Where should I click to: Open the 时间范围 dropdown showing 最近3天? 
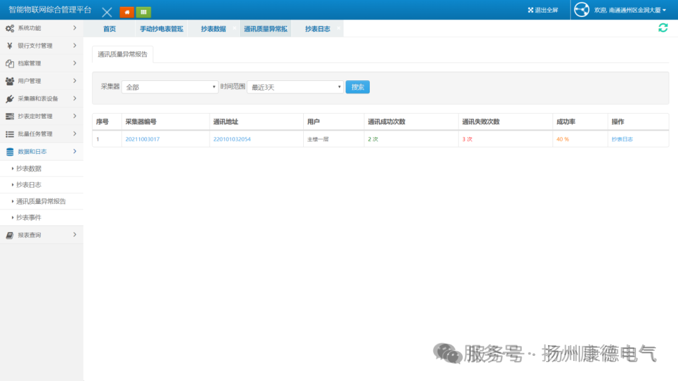(x=295, y=87)
